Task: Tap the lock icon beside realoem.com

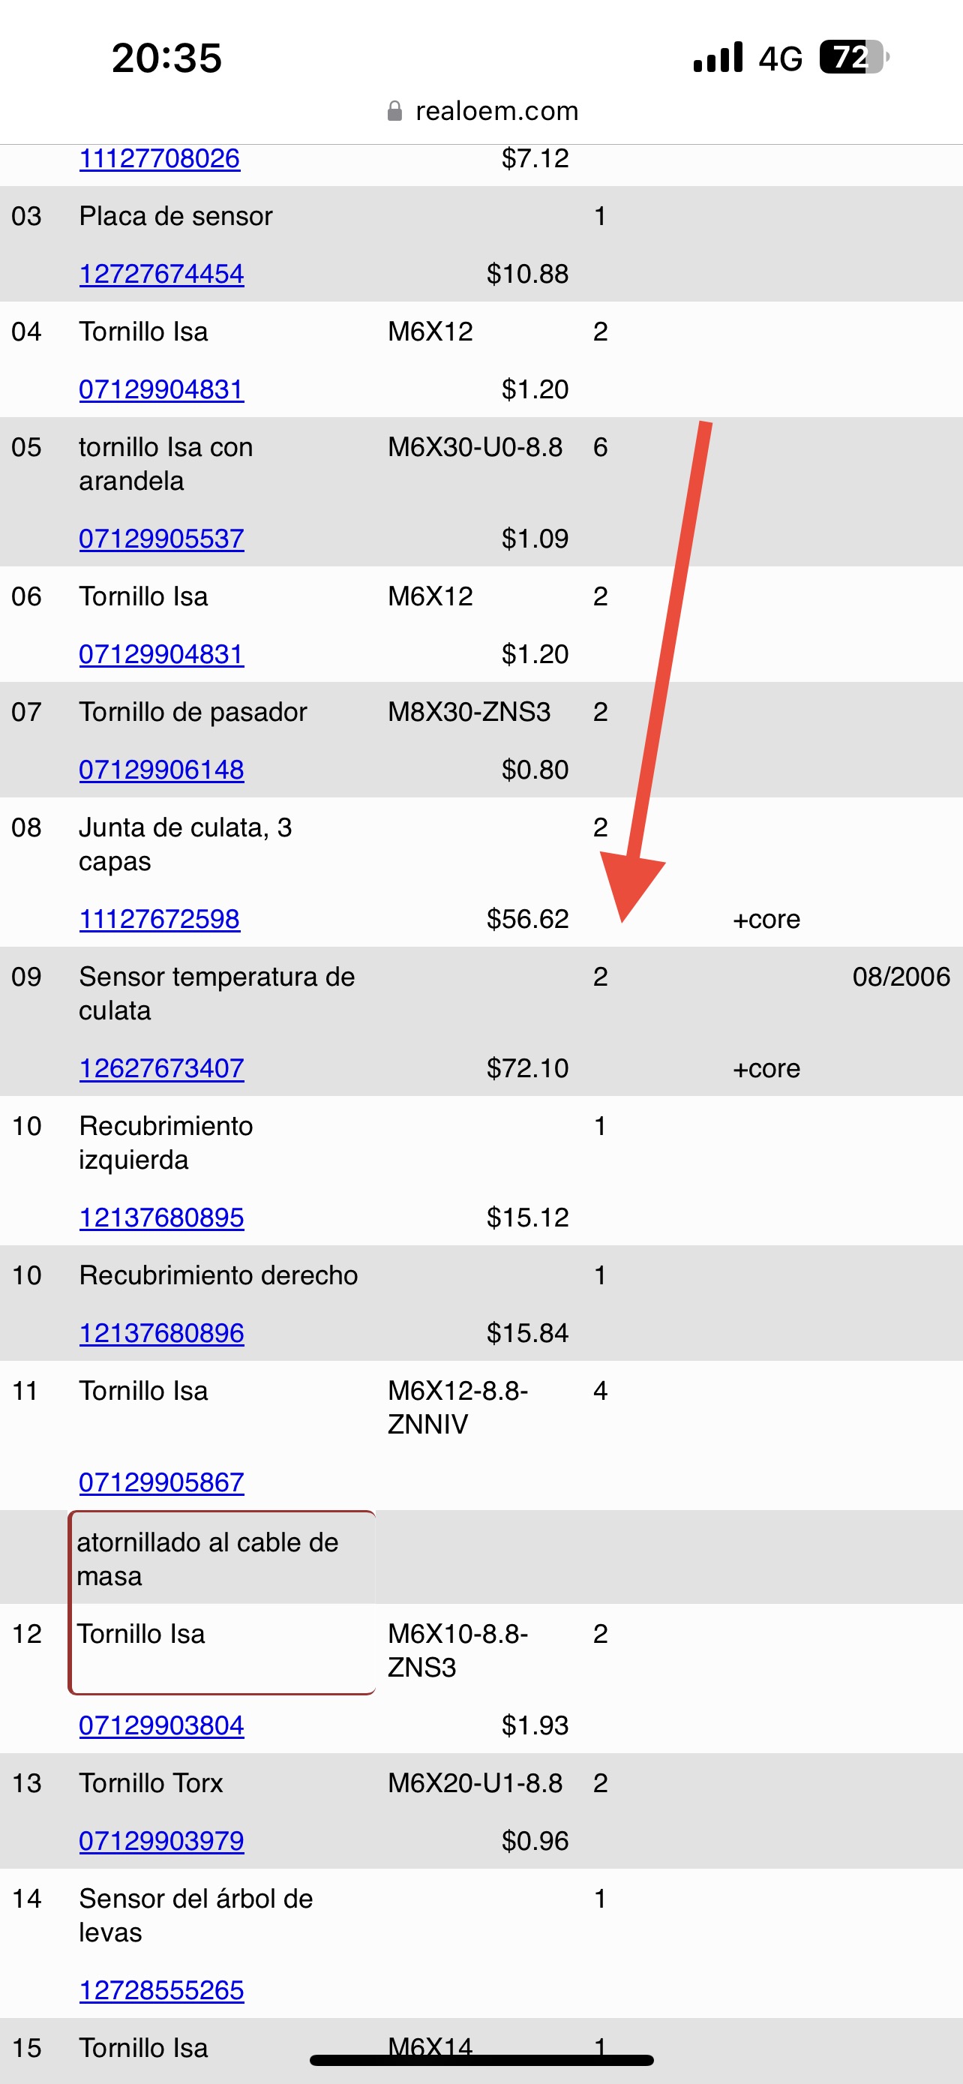Action: pyautogui.click(x=394, y=111)
